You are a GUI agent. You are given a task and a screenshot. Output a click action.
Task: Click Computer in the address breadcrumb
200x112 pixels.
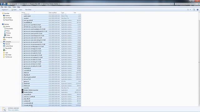click(14, 4)
